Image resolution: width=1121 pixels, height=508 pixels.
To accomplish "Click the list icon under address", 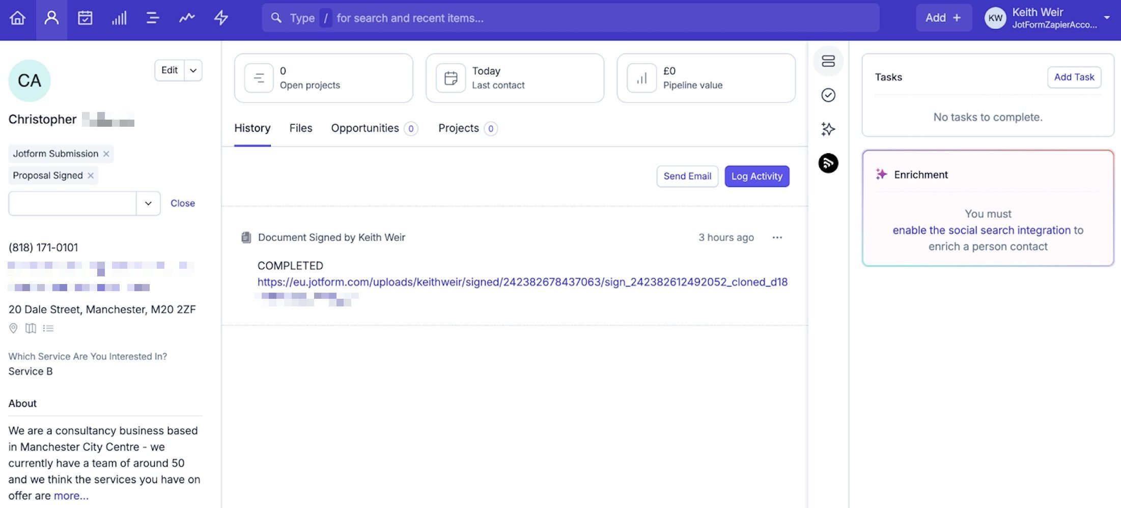I will pyautogui.click(x=48, y=328).
